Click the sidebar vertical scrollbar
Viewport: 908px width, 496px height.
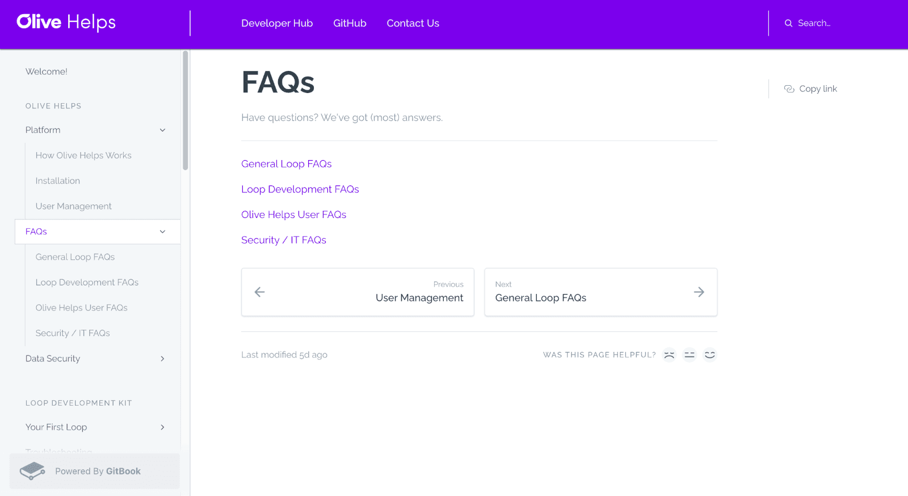(x=185, y=111)
